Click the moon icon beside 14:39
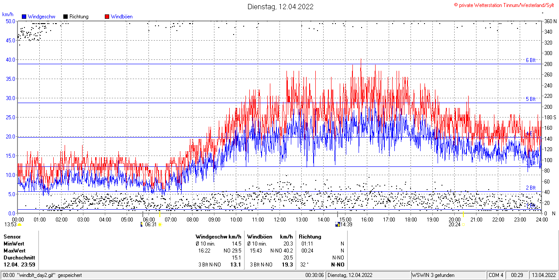 click(x=338, y=225)
